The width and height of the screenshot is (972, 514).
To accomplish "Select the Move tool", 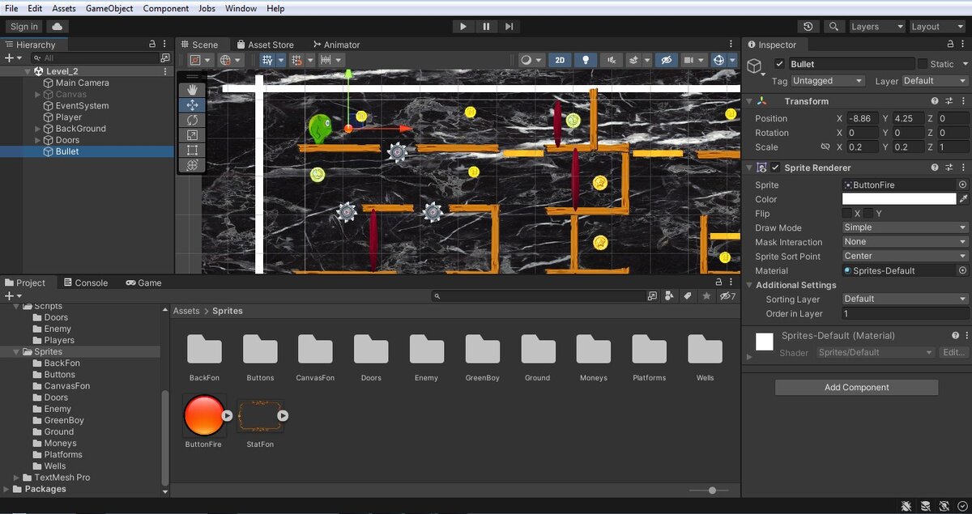I will (x=192, y=104).
